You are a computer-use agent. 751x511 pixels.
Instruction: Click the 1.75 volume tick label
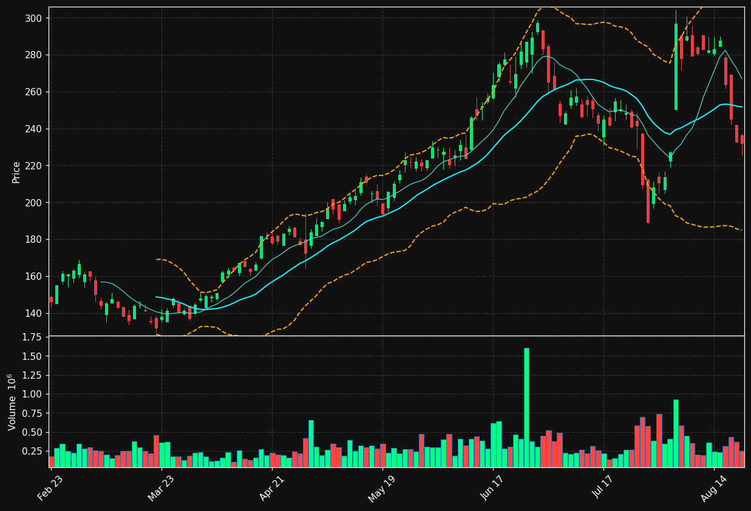(x=32, y=337)
